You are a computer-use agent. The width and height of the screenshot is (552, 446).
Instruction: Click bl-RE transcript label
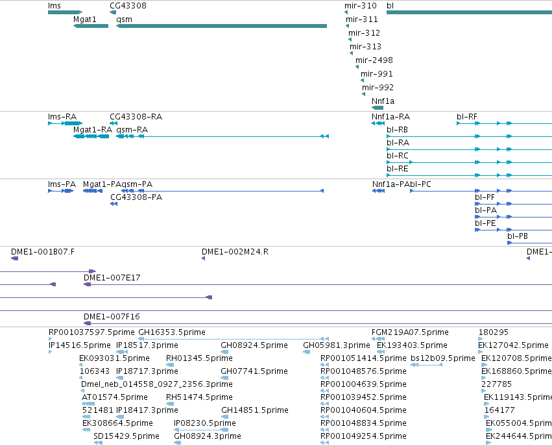pyautogui.click(x=398, y=169)
